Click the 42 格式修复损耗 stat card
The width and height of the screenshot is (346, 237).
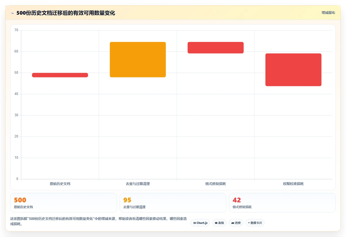[x=282, y=203]
